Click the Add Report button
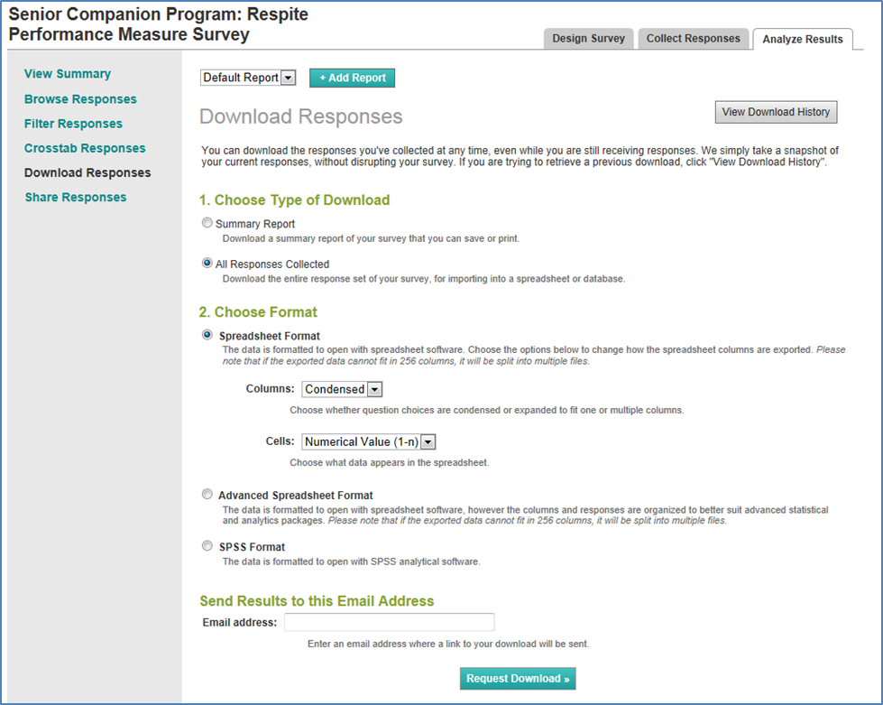The image size is (883, 705). point(352,78)
